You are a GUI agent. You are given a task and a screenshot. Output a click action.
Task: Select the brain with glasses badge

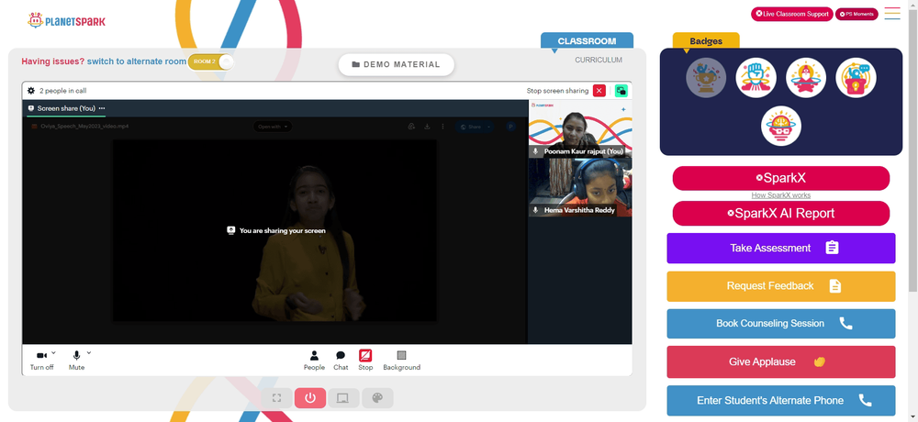pyautogui.click(x=781, y=126)
